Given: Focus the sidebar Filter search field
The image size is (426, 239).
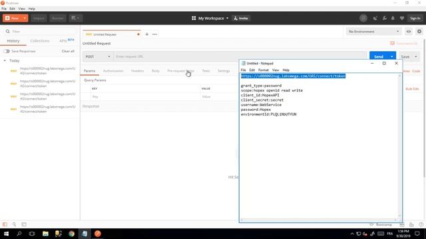Looking at the screenshot, I should point(41,31).
